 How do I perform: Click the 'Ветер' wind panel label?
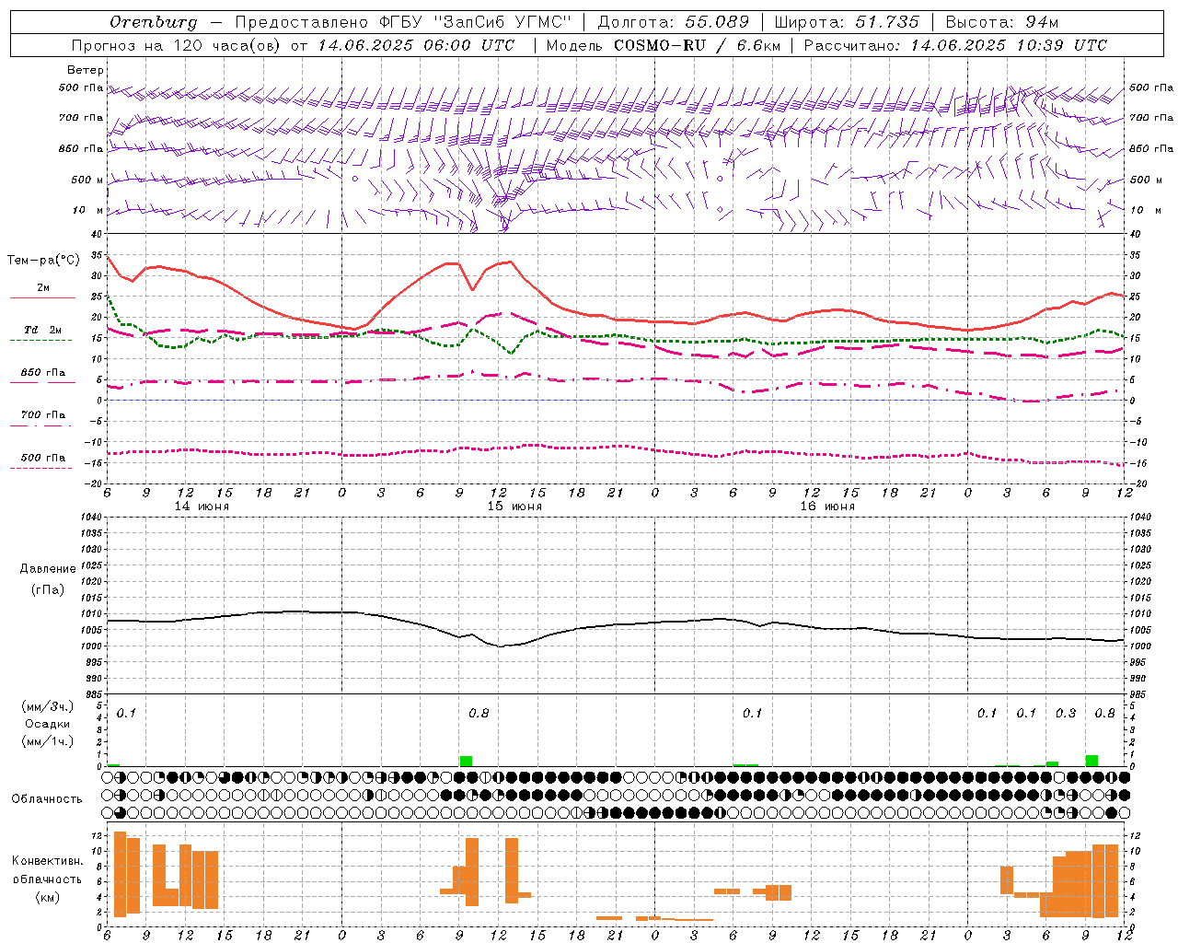pyautogui.click(x=86, y=70)
